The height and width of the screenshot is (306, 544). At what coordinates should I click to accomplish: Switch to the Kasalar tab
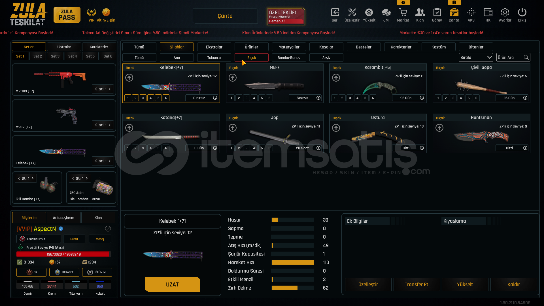(326, 47)
